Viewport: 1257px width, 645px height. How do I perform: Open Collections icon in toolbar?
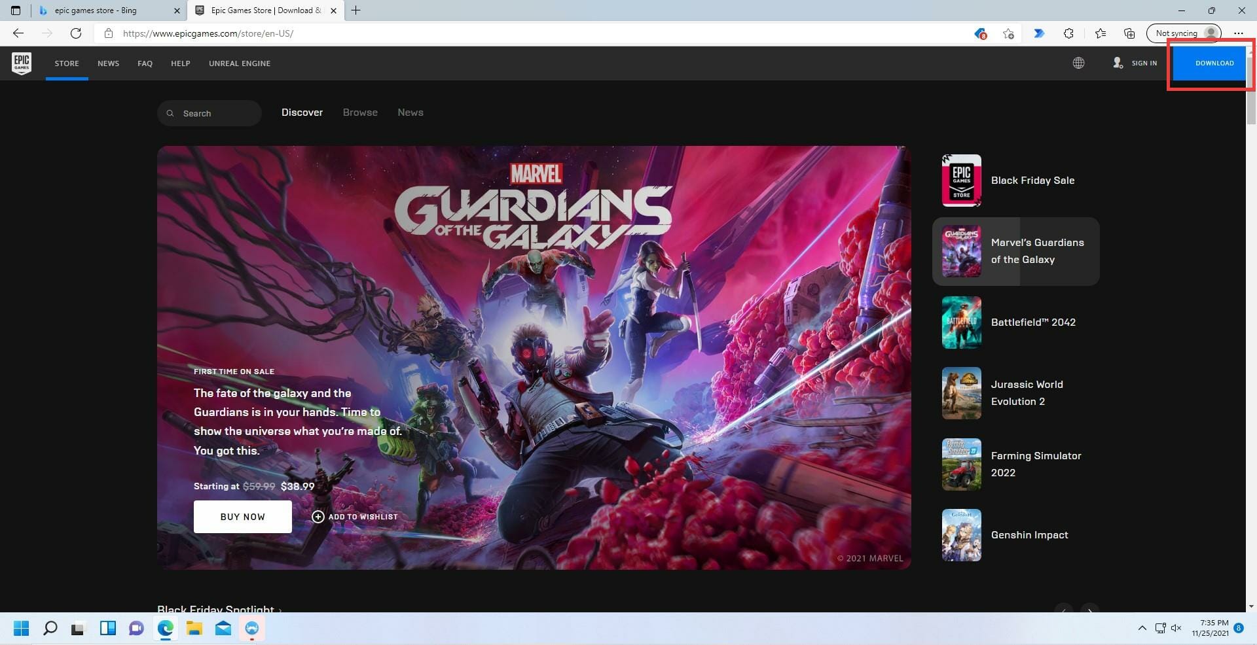tap(1129, 33)
